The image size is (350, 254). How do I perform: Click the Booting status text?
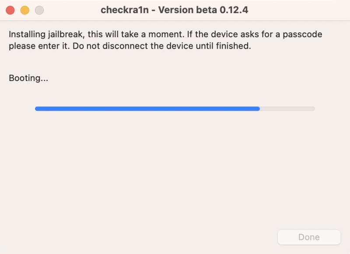click(x=28, y=78)
